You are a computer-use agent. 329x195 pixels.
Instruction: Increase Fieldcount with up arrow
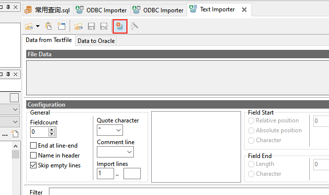pyautogui.click(x=51, y=129)
